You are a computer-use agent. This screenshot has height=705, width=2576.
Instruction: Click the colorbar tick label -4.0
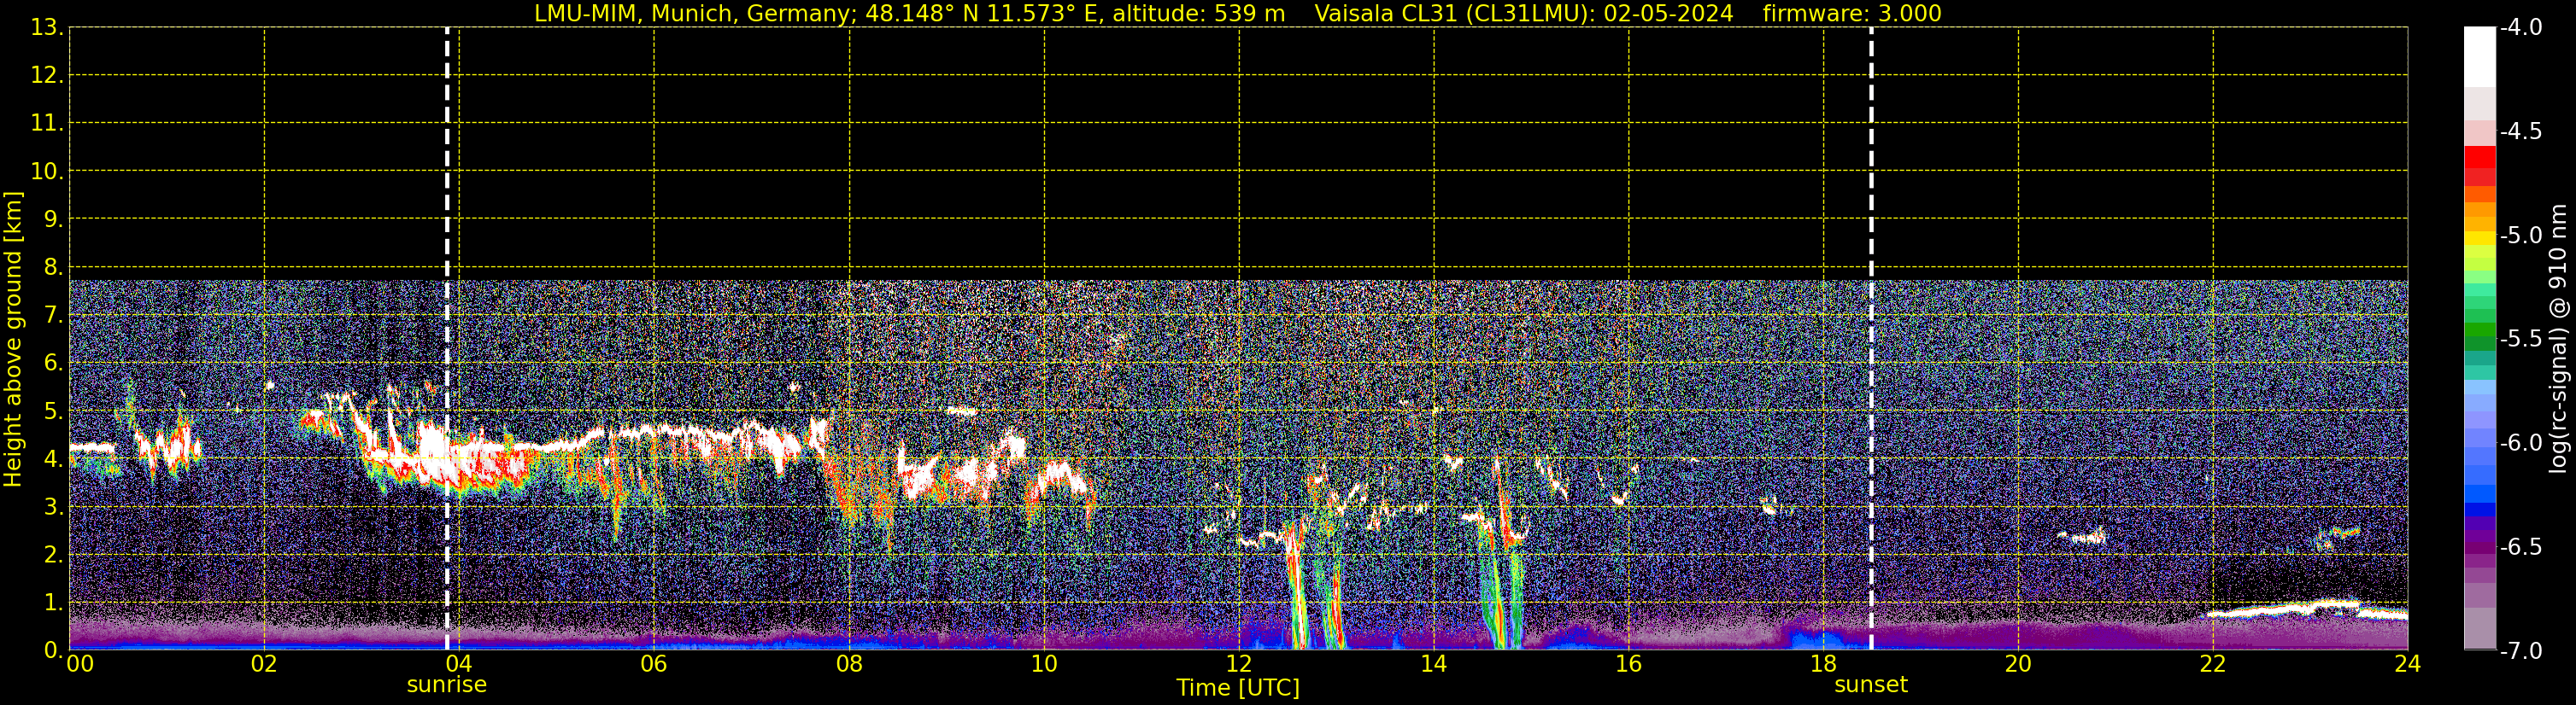[2520, 27]
